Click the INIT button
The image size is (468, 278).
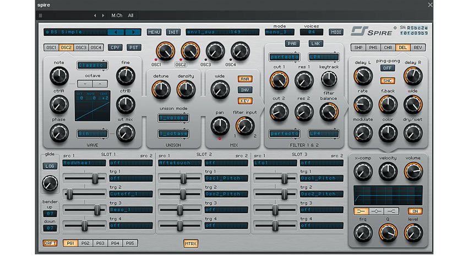click(x=173, y=32)
